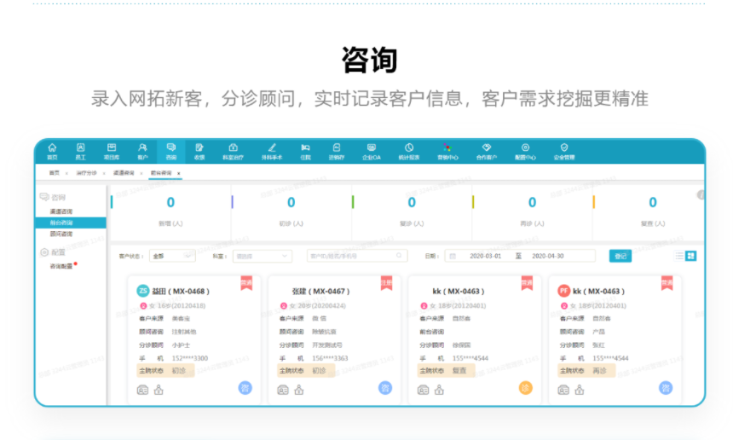Open 顾问咨询 in left sidebar
Screen dimensions: 733x440
61,234
